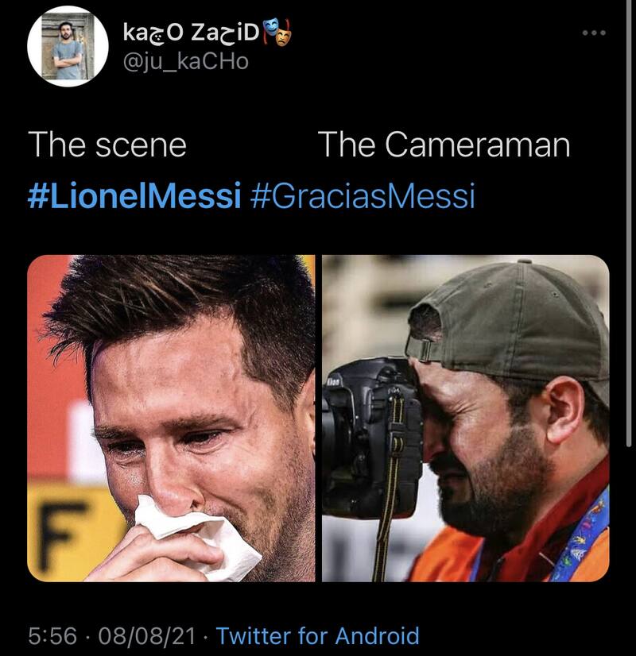Open the three-dot more options menu
Image resolution: width=636 pixels, height=656 pixels.
click(x=593, y=33)
